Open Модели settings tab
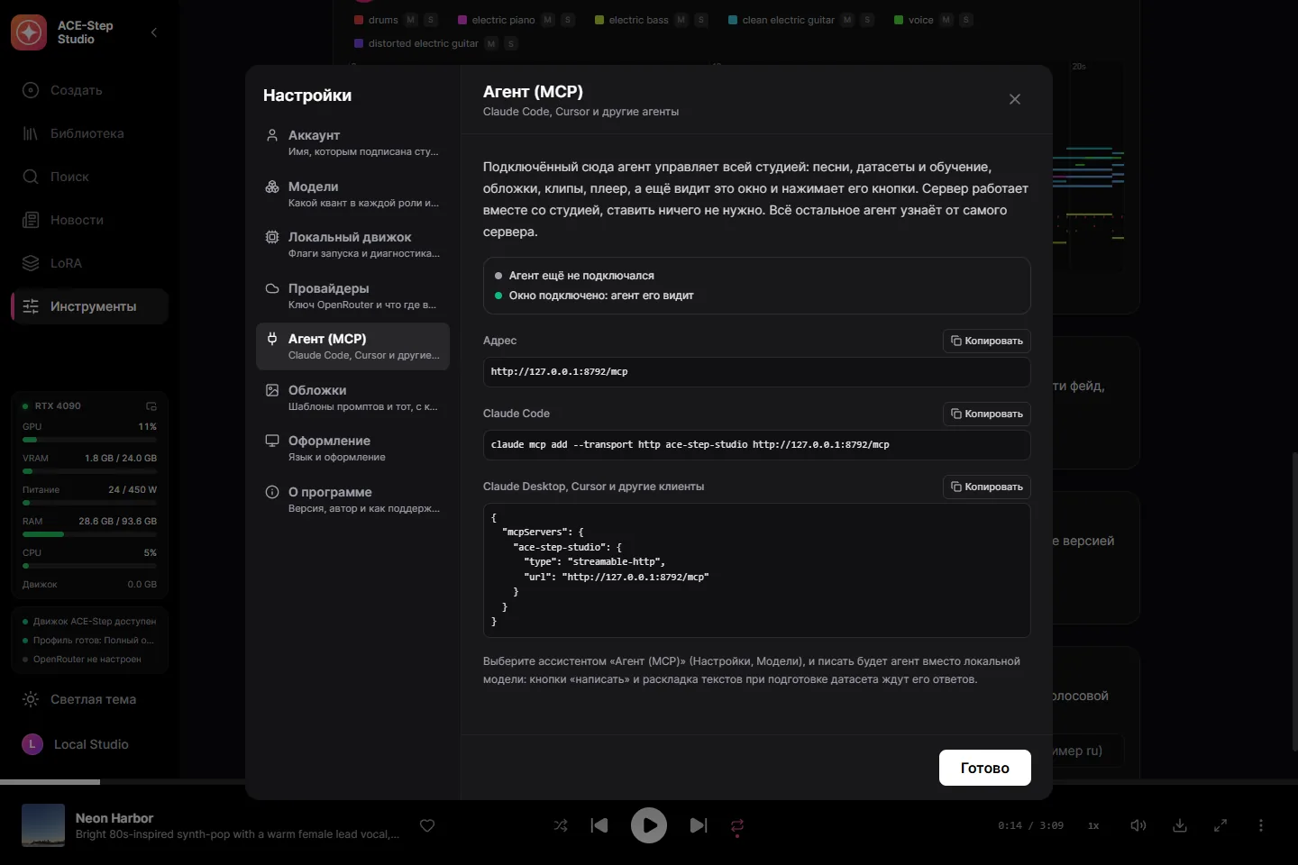 pos(352,194)
